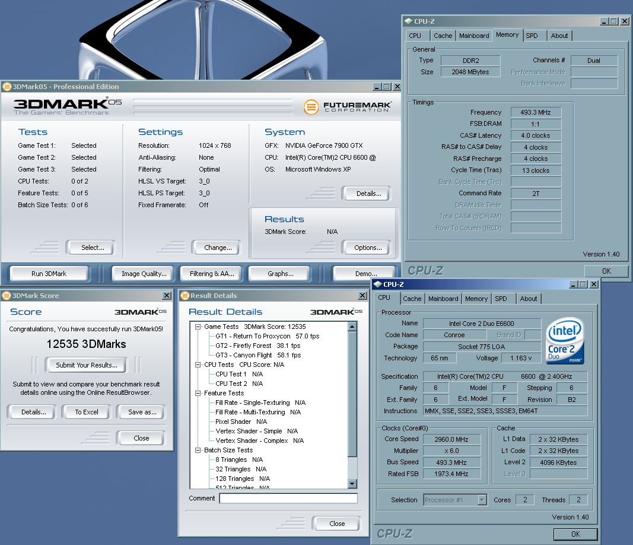Click the NVIDIA GeForce 7900 GTX text
633x545 pixels.
tap(324, 145)
